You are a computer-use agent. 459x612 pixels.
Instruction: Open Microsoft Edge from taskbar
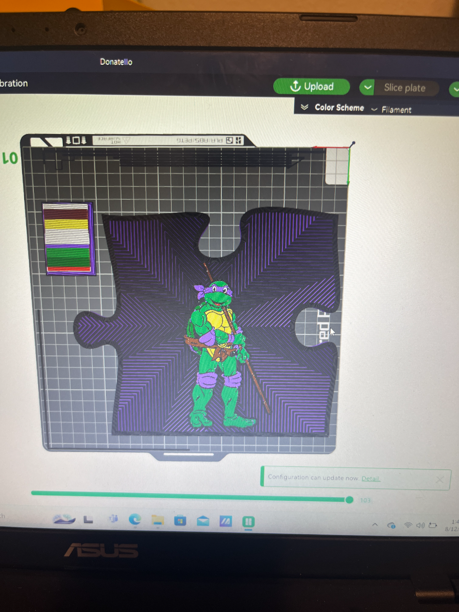(x=135, y=519)
